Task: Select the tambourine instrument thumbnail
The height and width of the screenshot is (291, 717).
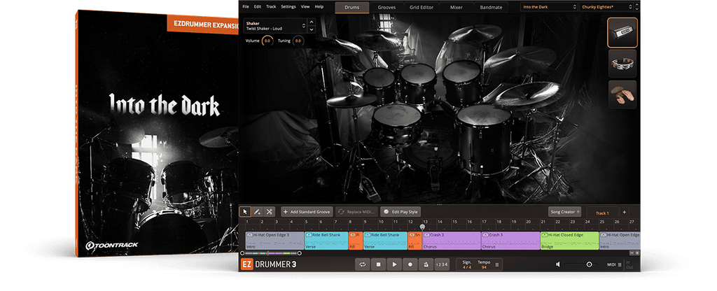Action: (x=622, y=64)
